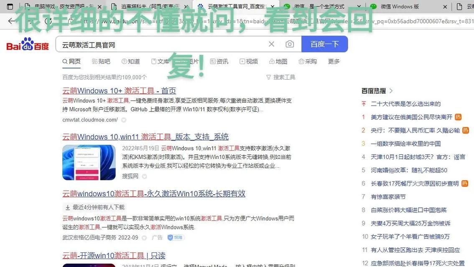Switch to 资讯 search category

coord(219,62)
